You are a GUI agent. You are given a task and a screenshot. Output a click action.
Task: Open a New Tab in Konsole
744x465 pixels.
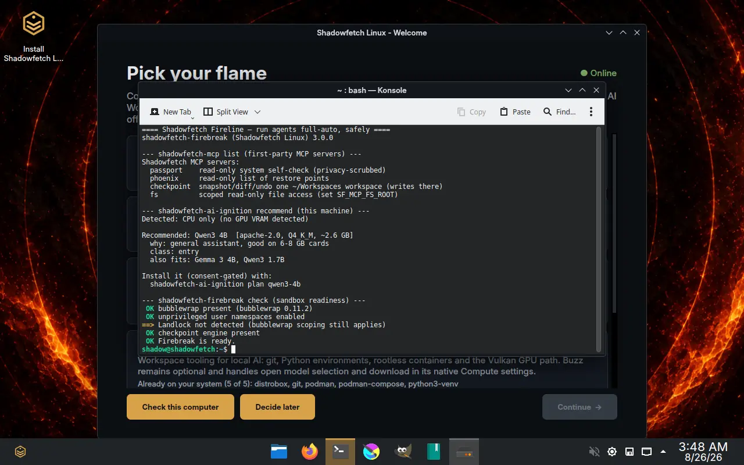[x=170, y=112]
